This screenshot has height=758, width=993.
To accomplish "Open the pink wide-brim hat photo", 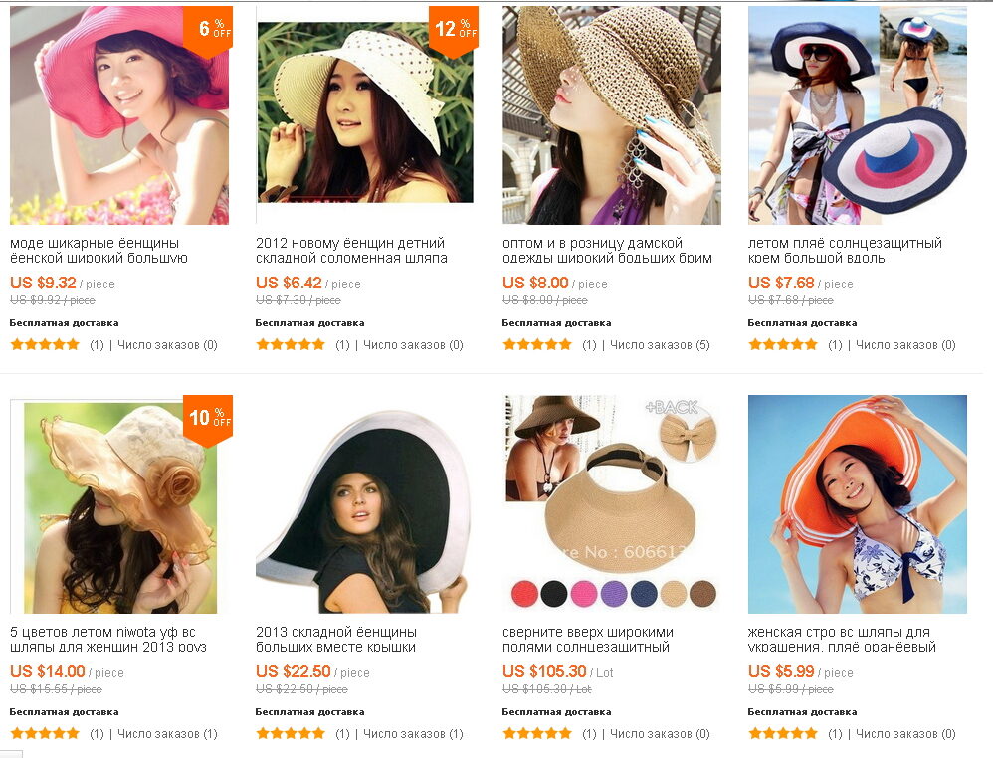I will click(119, 115).
